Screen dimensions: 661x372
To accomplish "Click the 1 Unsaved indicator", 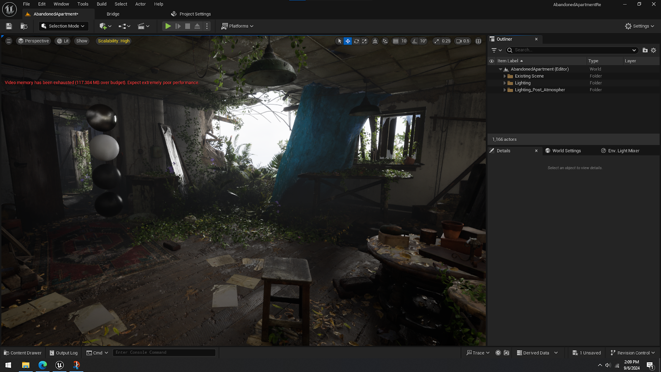I will [587, 353].
